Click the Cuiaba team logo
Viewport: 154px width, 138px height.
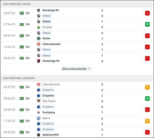click(38, 27)
